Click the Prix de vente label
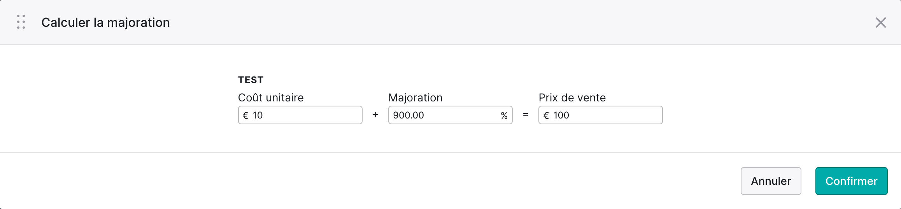The image size is (901, 209). pyautogui.click(x=572, y=98)
